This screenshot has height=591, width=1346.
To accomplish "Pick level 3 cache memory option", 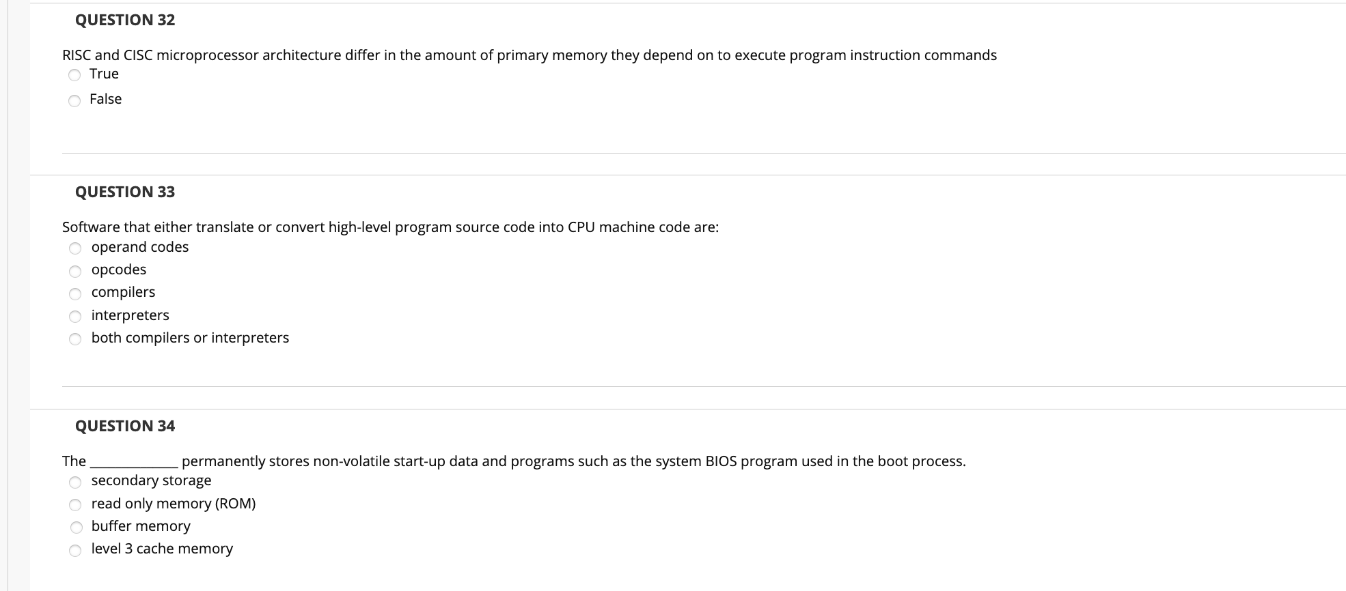I will (x=75, y=549).
